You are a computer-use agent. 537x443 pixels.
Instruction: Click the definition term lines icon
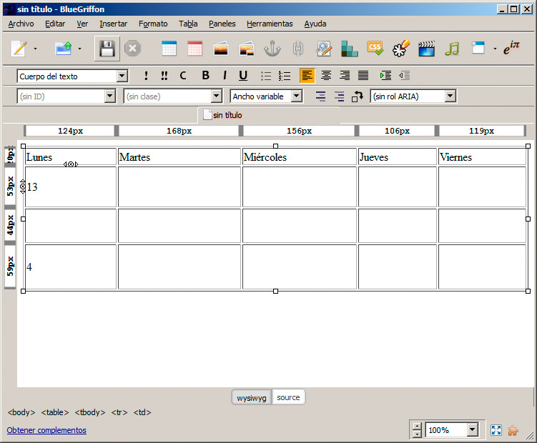(320, 96)
